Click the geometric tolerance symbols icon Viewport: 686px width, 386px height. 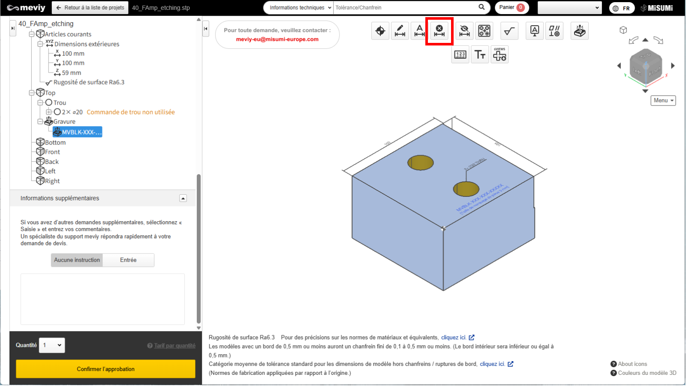(554, 31)
